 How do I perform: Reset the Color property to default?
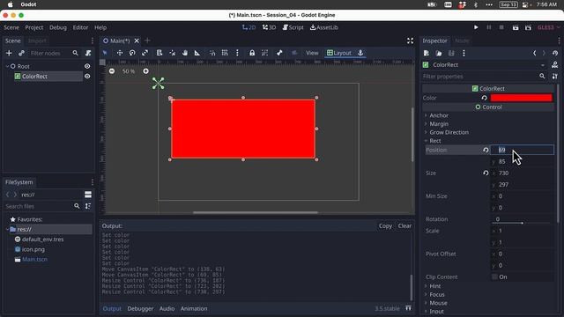[484, 98]
